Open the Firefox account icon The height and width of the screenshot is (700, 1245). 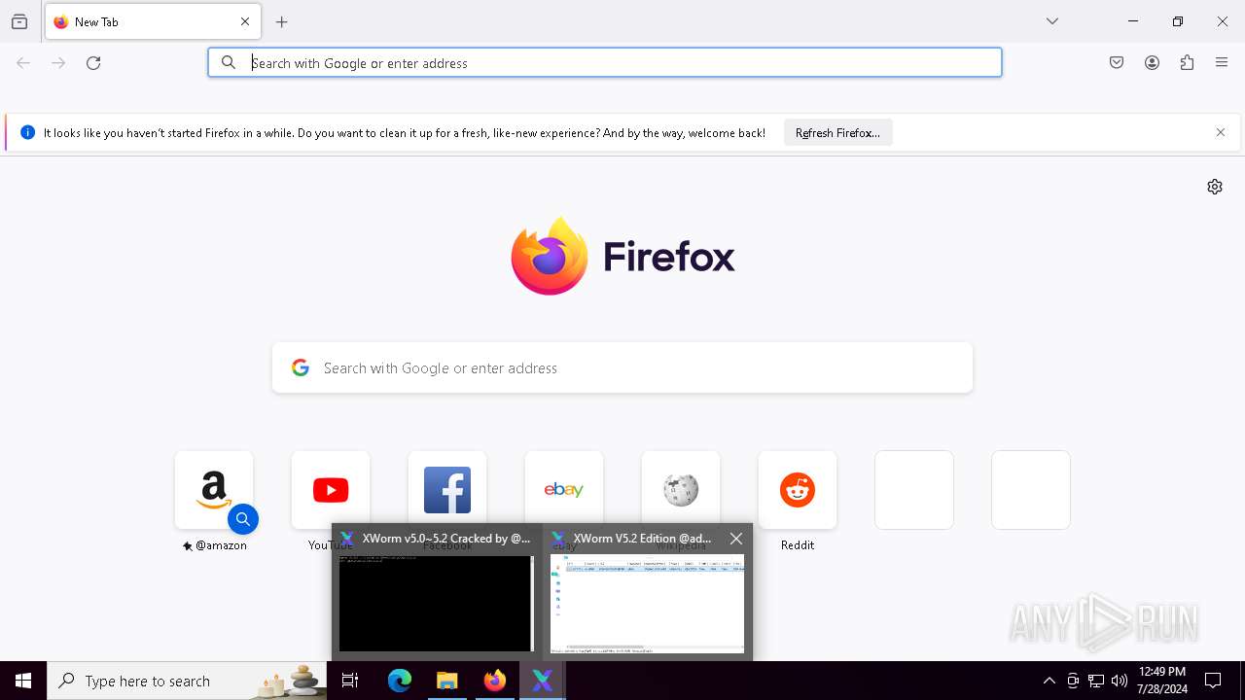1152,63
